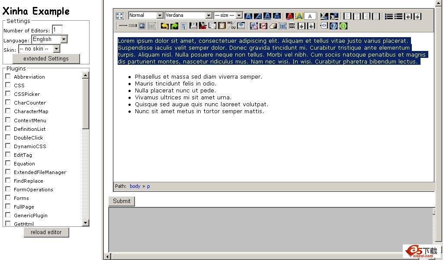Open the About this editor info

click(343, 26)
